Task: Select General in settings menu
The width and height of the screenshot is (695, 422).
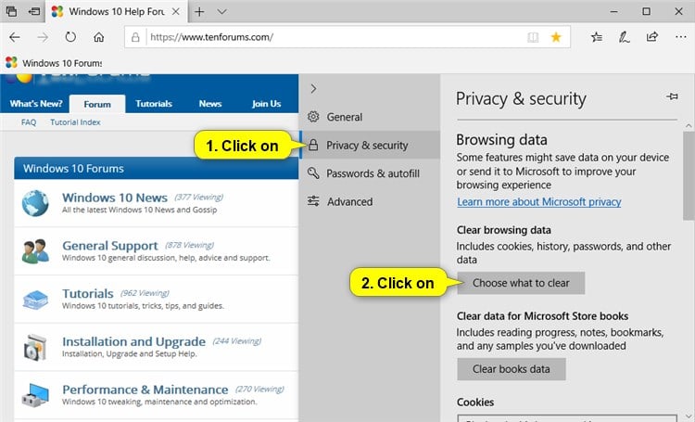Action: point(370,117)
